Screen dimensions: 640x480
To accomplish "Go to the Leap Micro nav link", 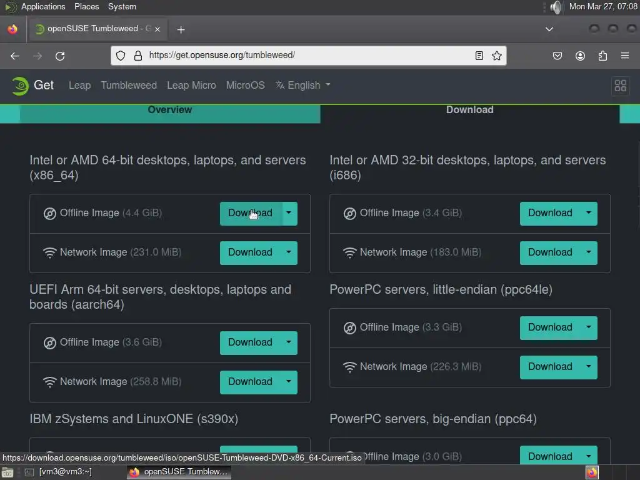I will (191, 85).
